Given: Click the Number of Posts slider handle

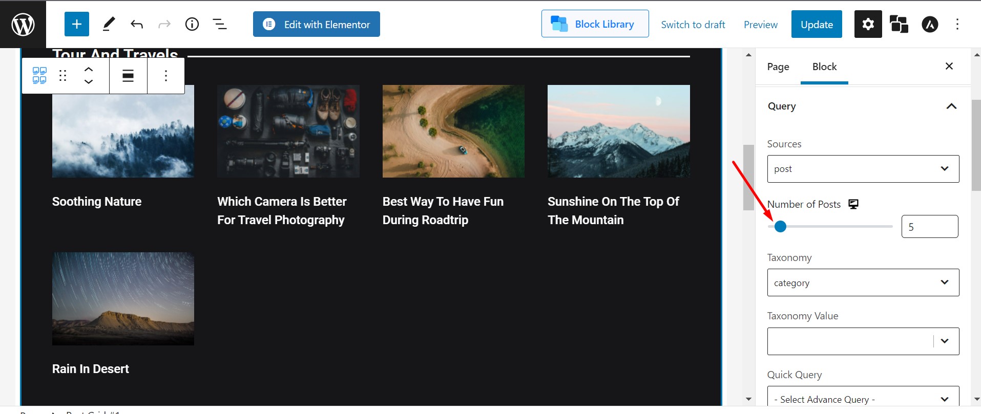Looking at the screenshot, I should [780, 226].
